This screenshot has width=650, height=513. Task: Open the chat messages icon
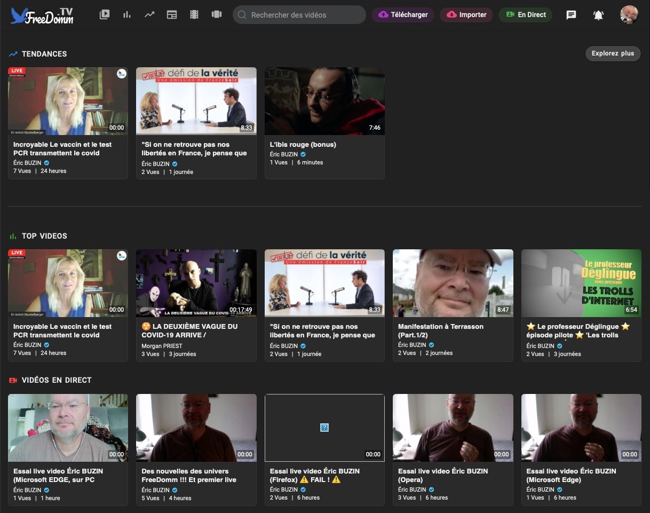[571, 15]
